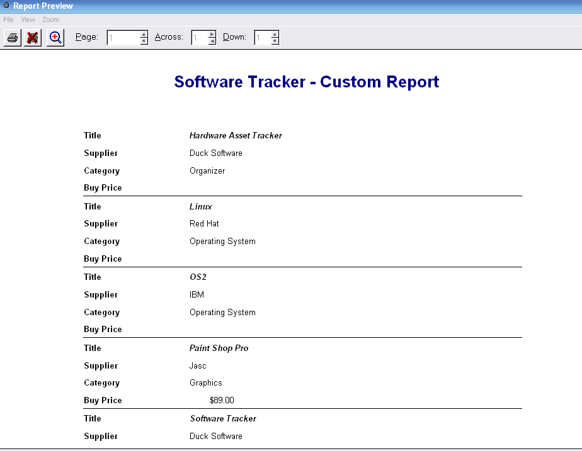Select the italic 'Software Tracker' title in last record
Viewport: 582px width, 451px height.
click(x=223, y=419)
